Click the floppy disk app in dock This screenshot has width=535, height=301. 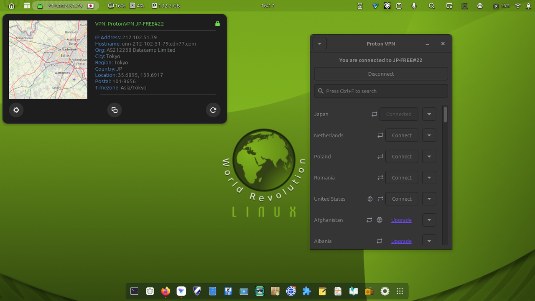point(228,291)
